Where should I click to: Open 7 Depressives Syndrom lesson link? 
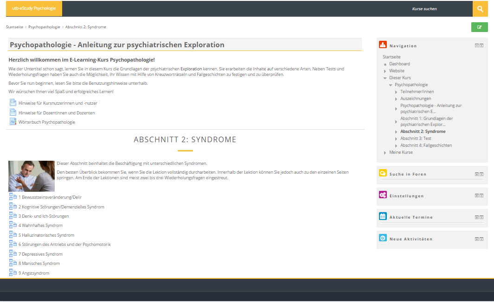point(40,254)
